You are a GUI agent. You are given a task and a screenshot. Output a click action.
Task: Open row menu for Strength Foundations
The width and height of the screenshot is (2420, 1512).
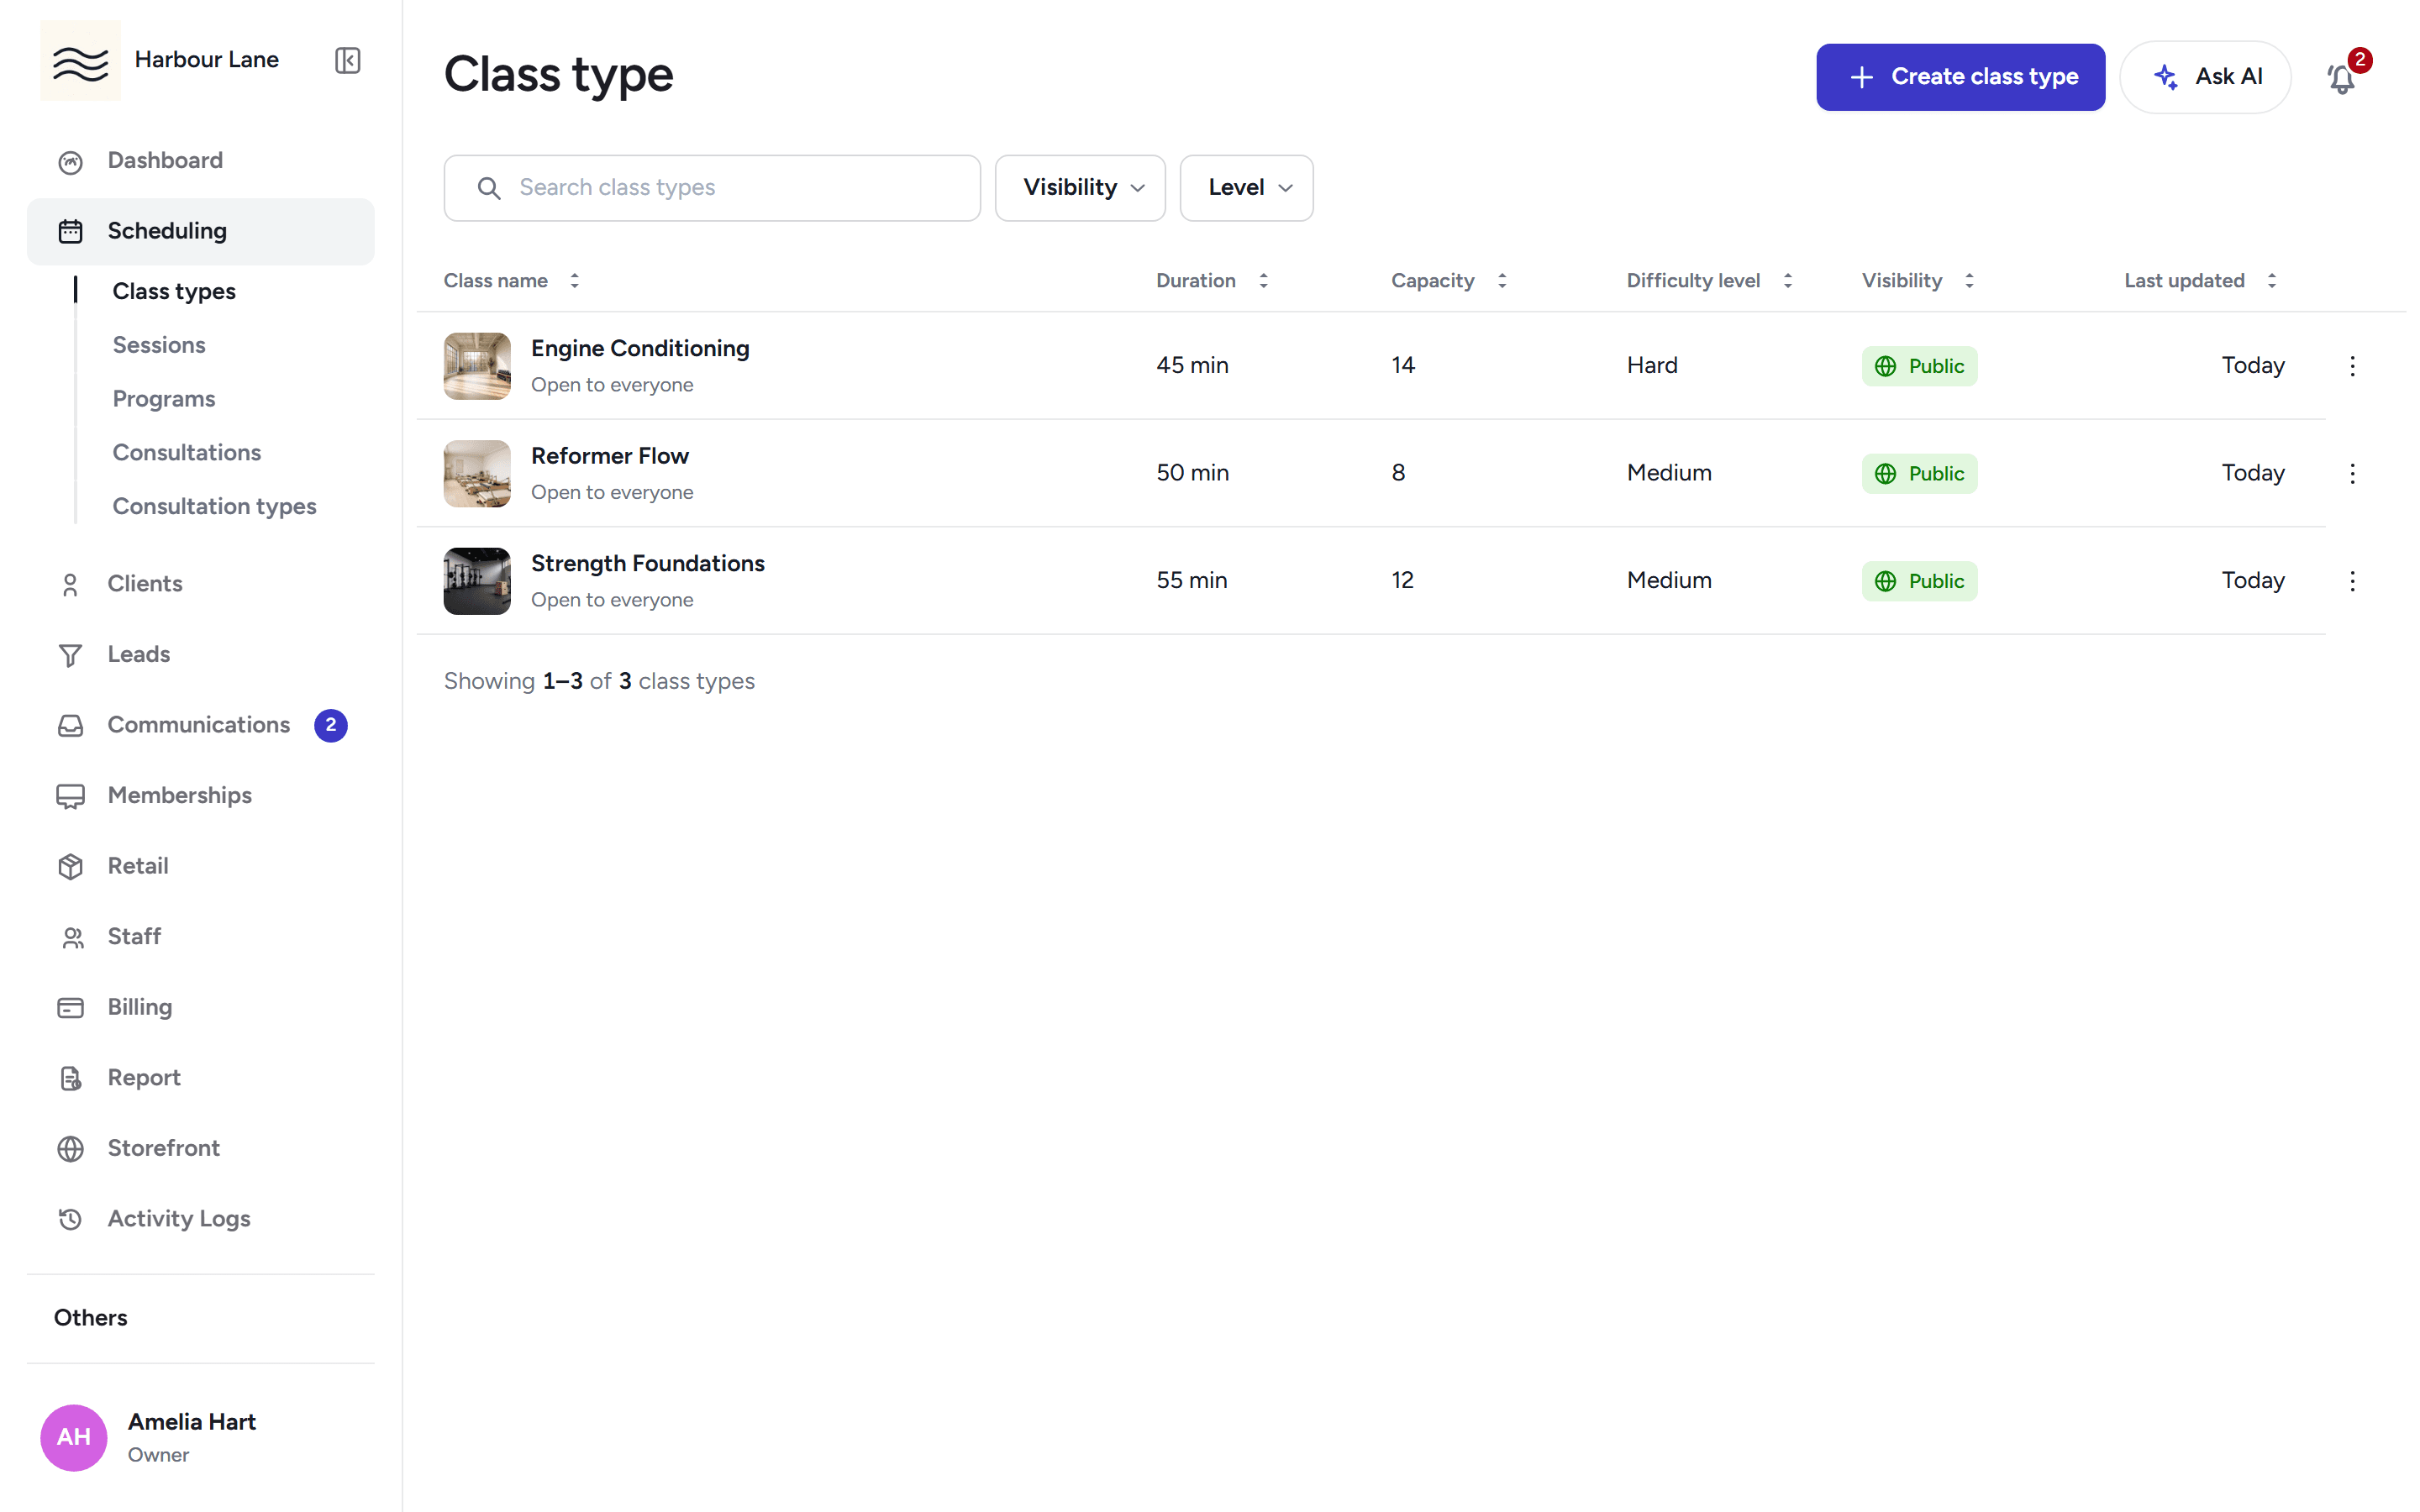[x=2352, y=581]
